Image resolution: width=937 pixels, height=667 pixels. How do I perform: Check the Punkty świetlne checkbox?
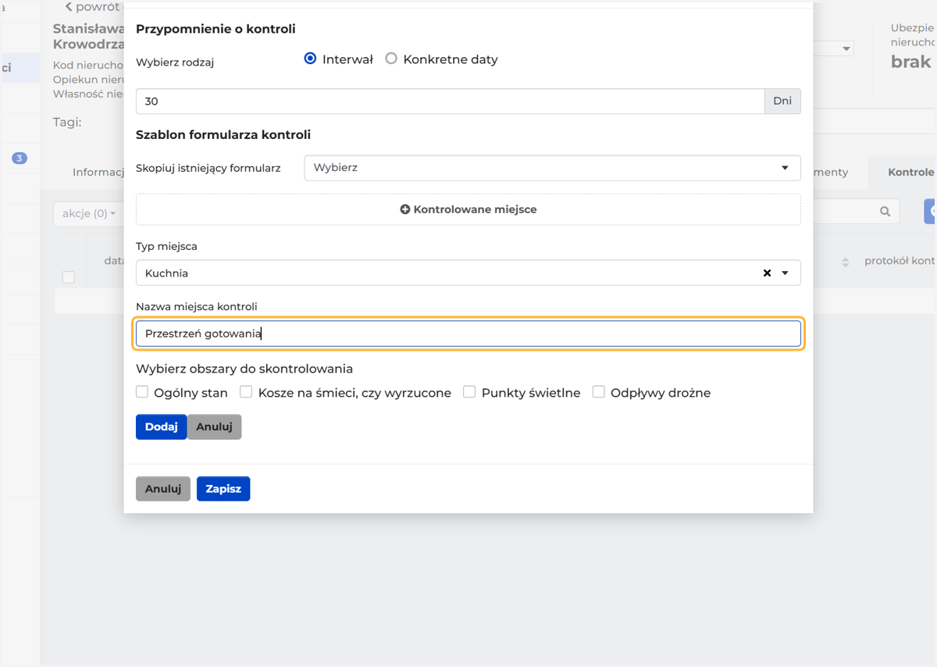tap(469, 392)
